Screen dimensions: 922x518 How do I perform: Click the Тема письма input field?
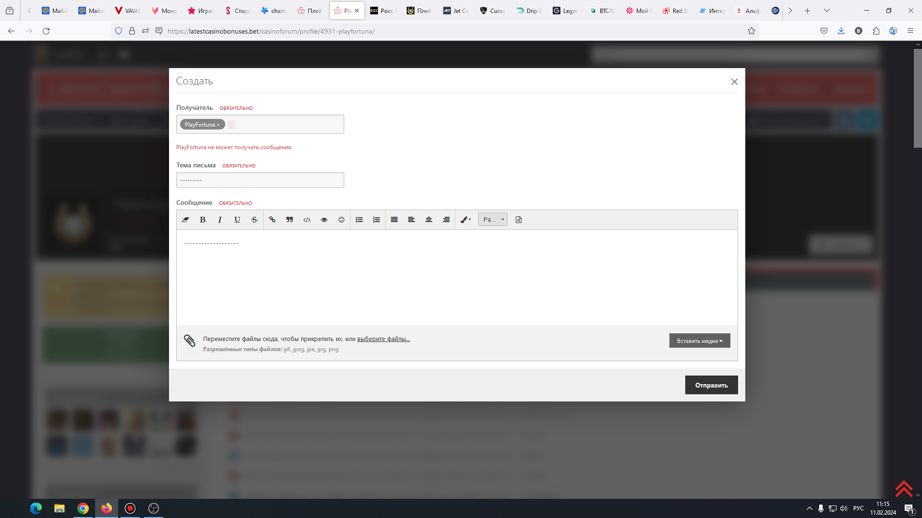pos(260,180)
